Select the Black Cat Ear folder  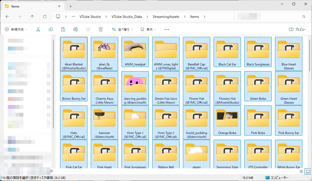point(227,52)
